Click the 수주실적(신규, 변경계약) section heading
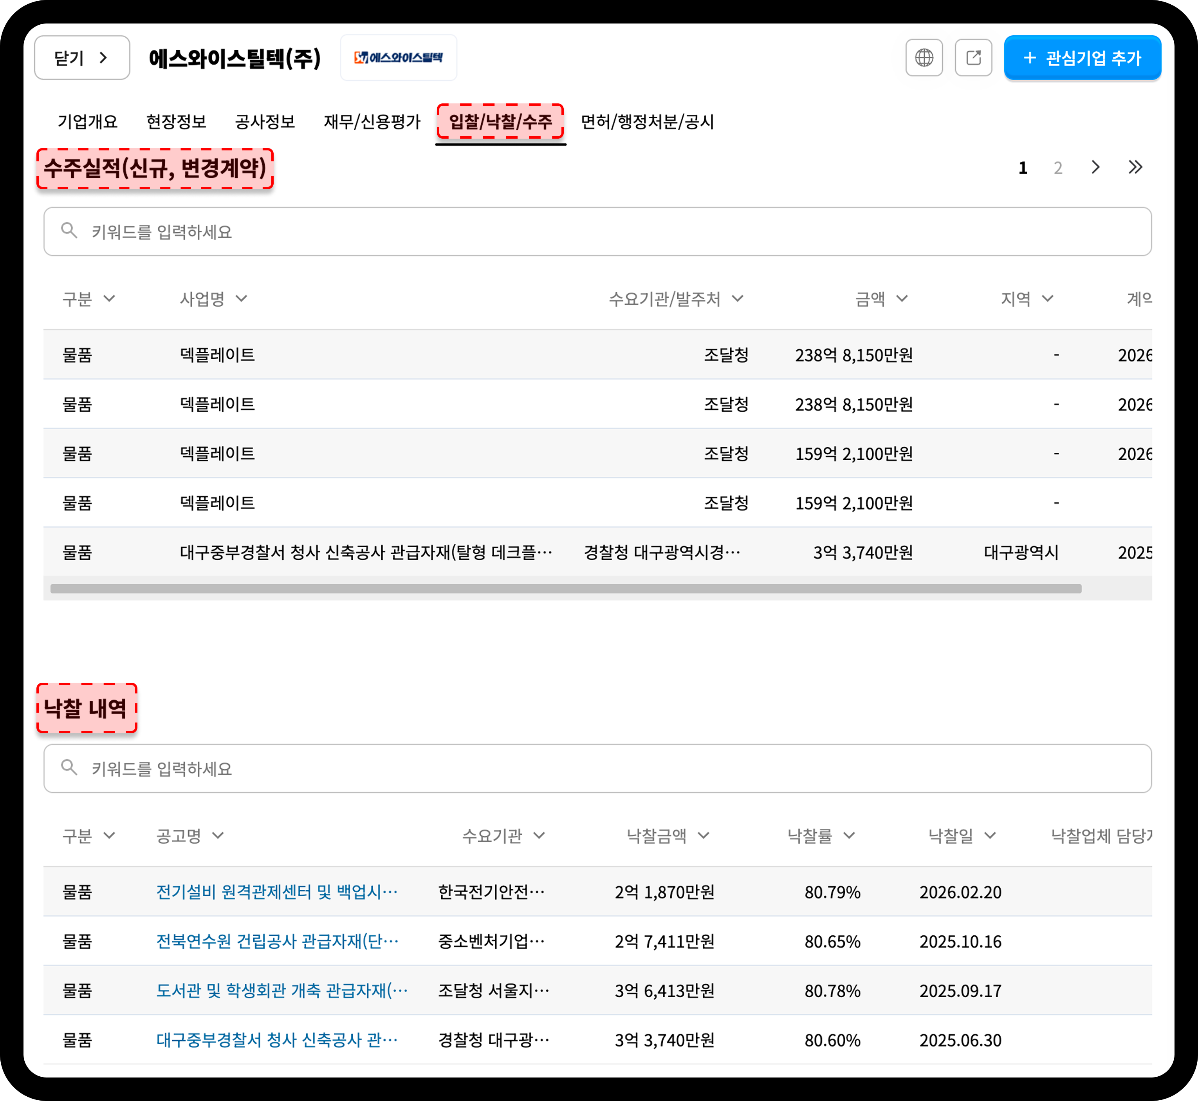 tap(155, 168)
